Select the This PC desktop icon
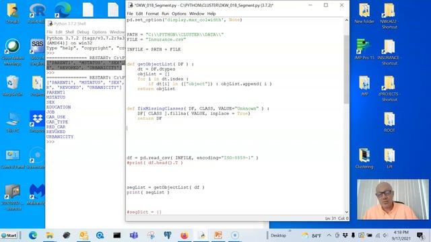The width and height of the screenshot is (431, 242). point(13,122)
